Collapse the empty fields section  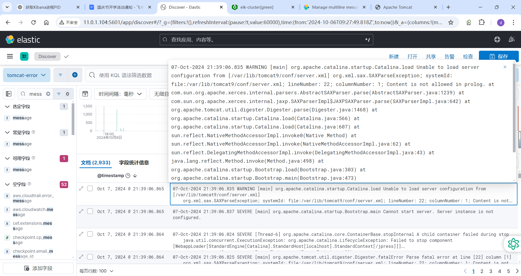coord(7,184)
